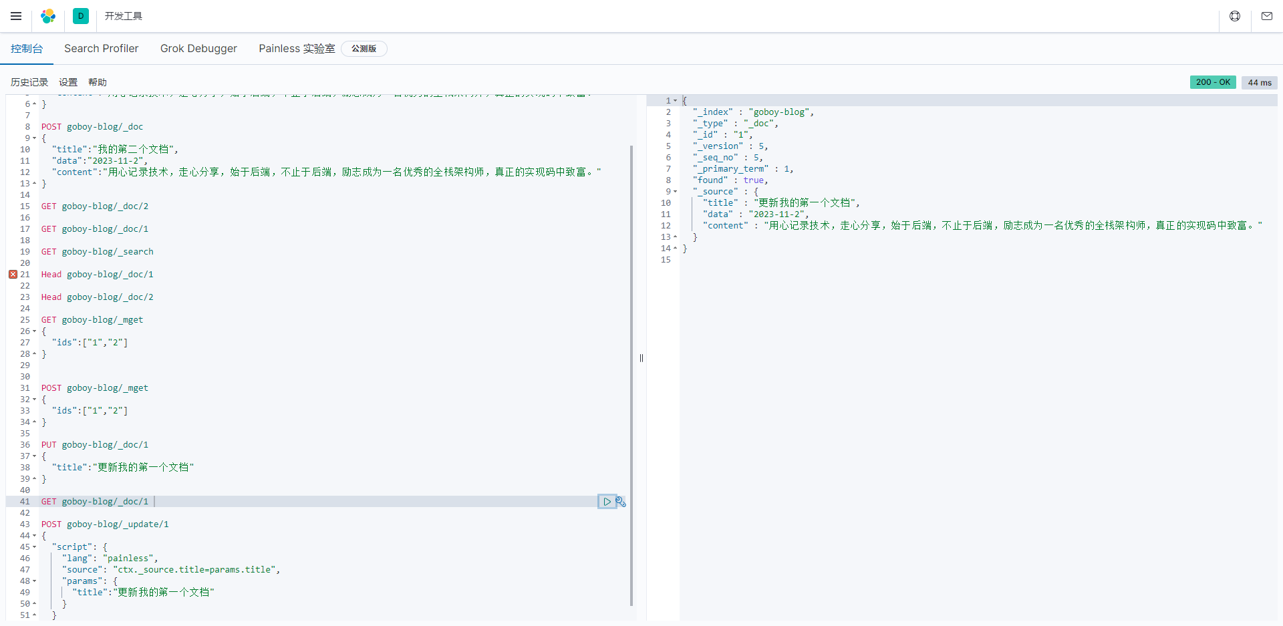This screenshot has height=626, width=1283.
Task: Collapse the response root object at output line 1
Action: tap(676, 101)
